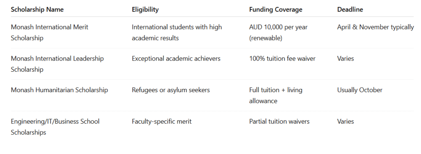Click 'International students with high academic results'
421x154 pixels.
177,33
